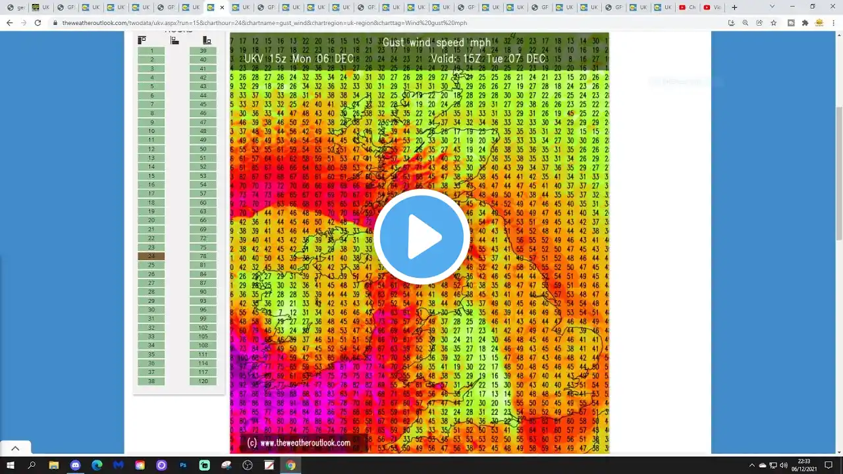Switch to the YouTube tab labeled Ch
The width and height of the screenshot is (843, 474).
coord(688,7)
